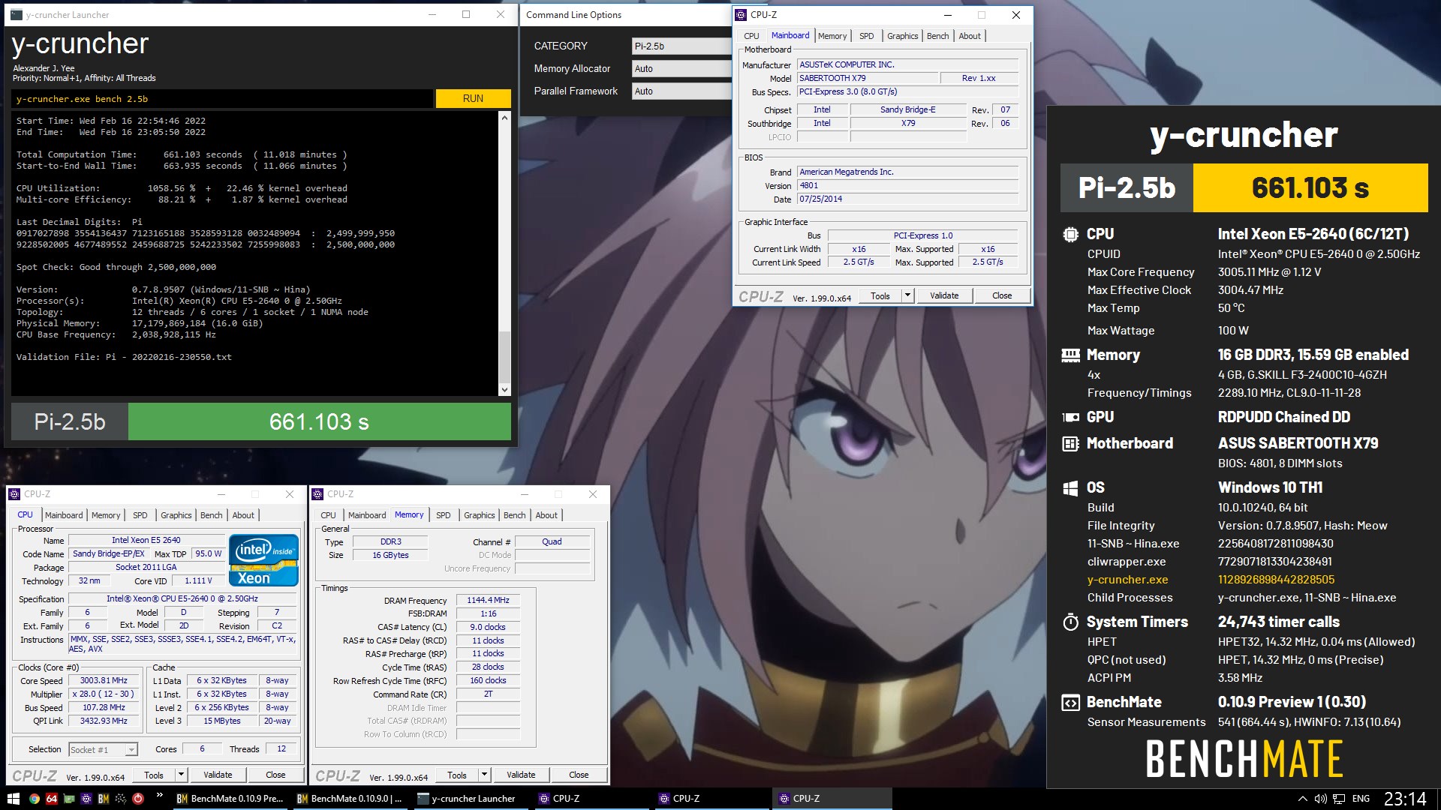Open the red 64 taskbar icon
Image resolution: width=1441 pixels, height=810 pixels.
click(52, 799)
